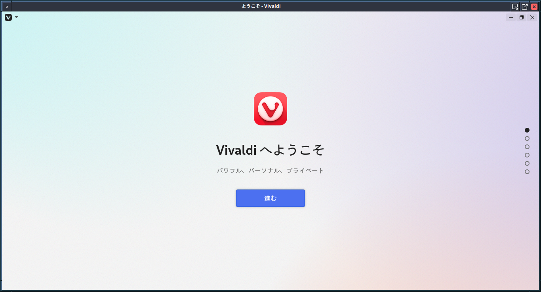Go to the third page indicator dot
This screenshot has height=292, width=541.
click(x=527, y=147)
